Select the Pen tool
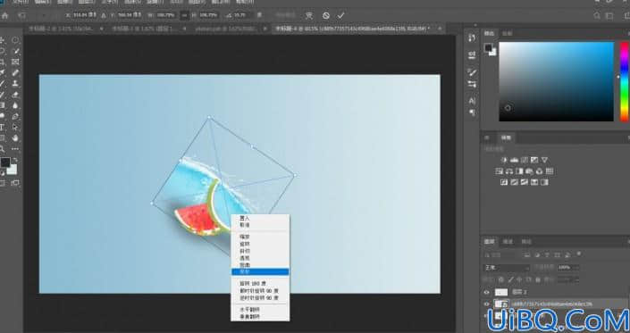Viewport: 630px width, 333px height. tap(16, 117)
